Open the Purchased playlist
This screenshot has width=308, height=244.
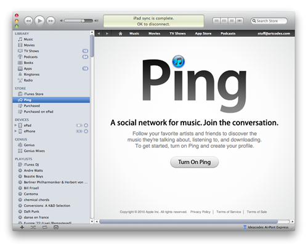point(51,106)
